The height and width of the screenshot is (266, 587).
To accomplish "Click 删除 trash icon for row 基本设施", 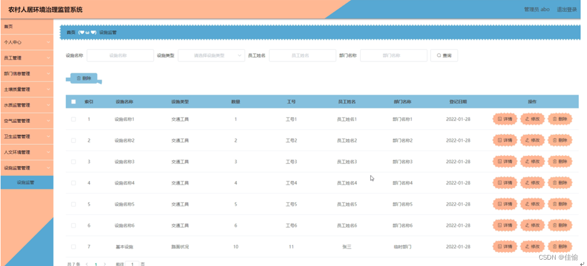I will 555,247.
